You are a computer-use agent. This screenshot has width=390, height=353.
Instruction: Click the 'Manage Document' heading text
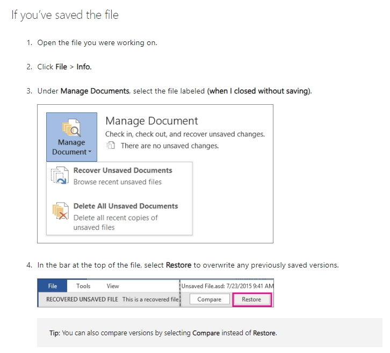pos(151,121)
